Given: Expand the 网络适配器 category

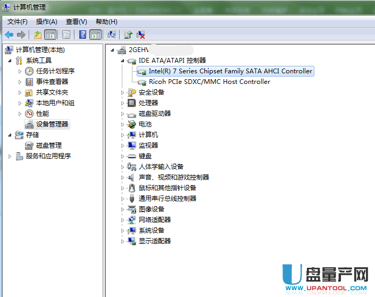Looking at the screenshot, I should pyautogui.click(x=123, y=220).
